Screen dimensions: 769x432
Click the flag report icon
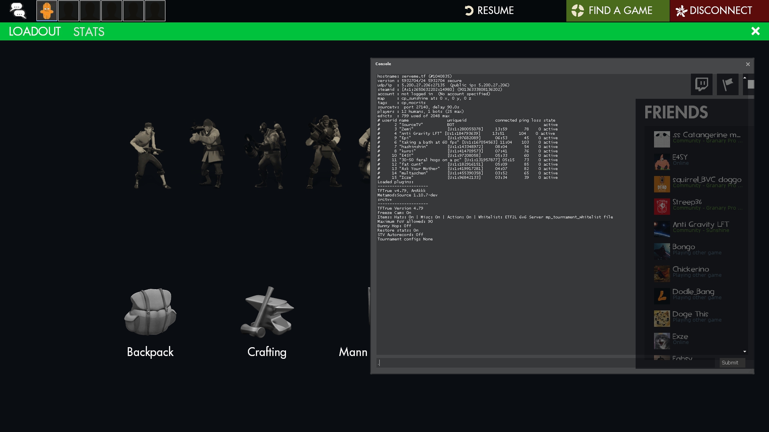click(727, 84)
